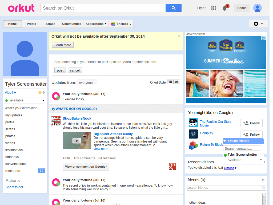The width and height of the screenshot is (273, 205).
Task: Open notifications via the bell icon
Action: click(x=224, y=8)
